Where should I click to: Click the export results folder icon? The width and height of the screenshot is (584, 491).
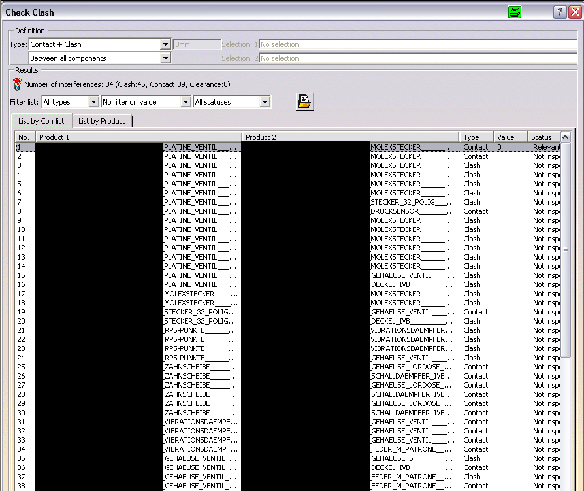click(304, 102)
